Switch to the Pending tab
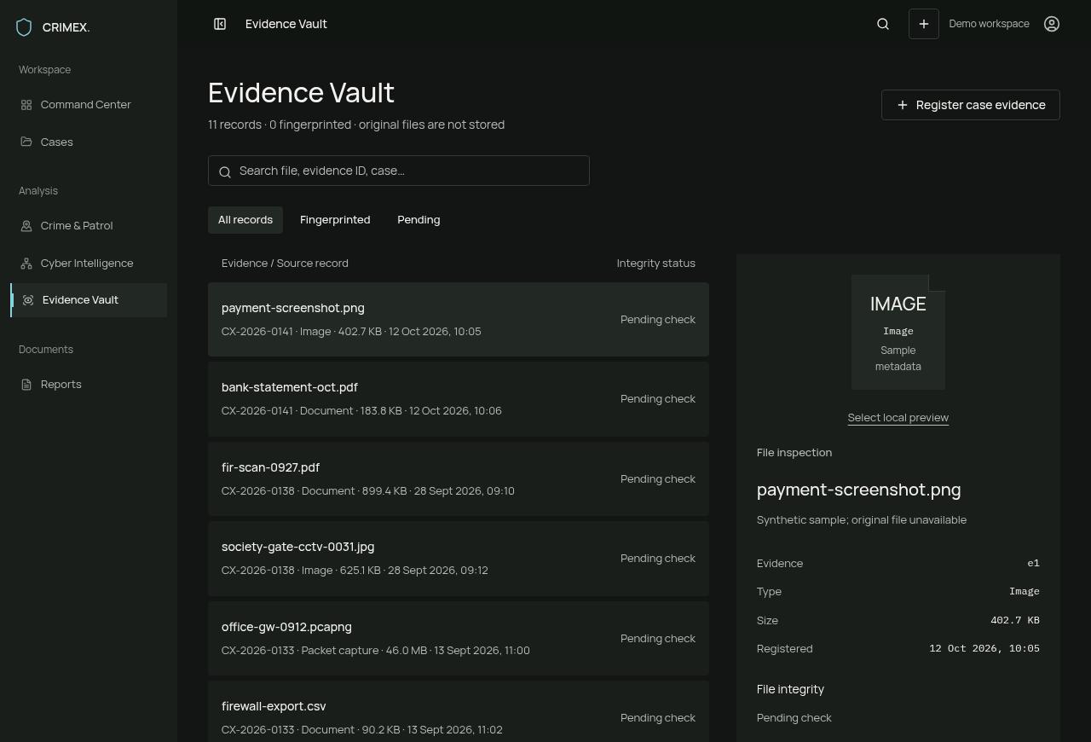This screenshot has height=742, width=1091. [x=419, y=220]
